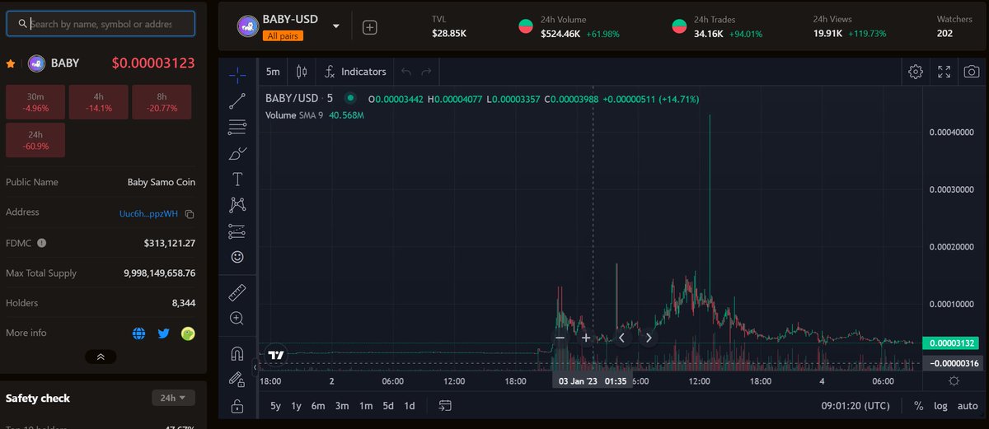Open the token address link Uuc6h...ppzWH
Screen dimensions: 989x429
148,214
